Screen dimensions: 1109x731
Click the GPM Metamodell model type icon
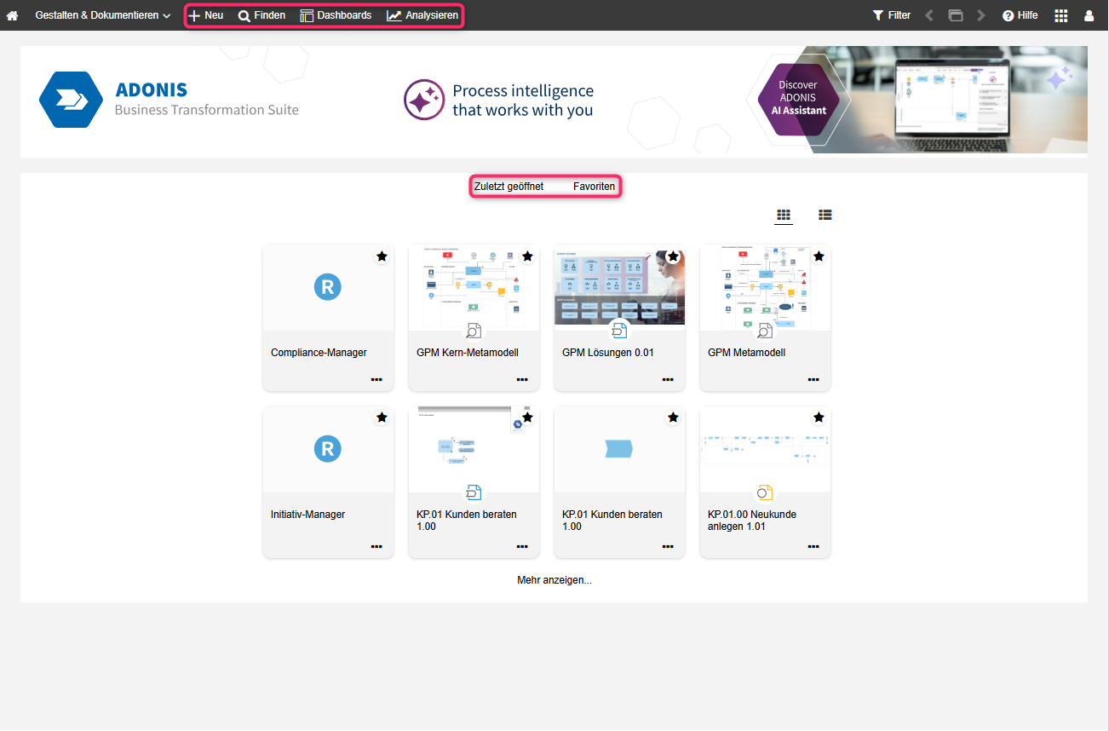coord(765,331)
